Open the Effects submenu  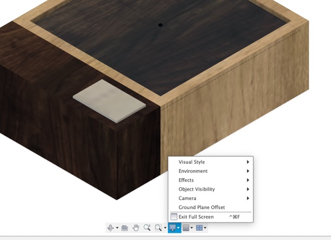[x=210, y=180]
